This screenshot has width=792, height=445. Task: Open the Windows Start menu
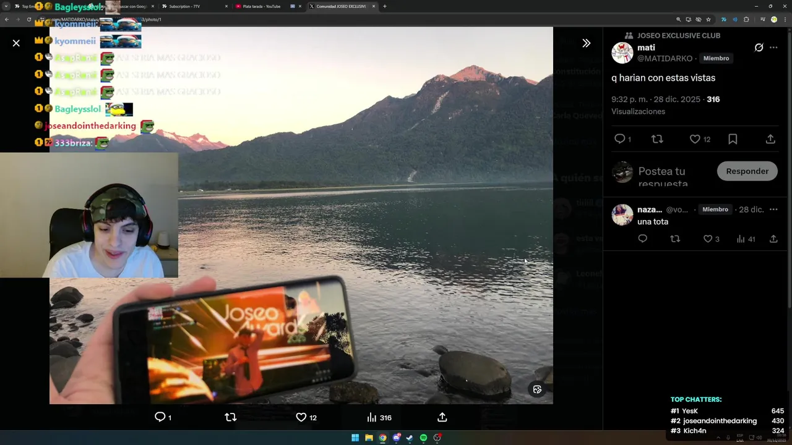[355, 438]
